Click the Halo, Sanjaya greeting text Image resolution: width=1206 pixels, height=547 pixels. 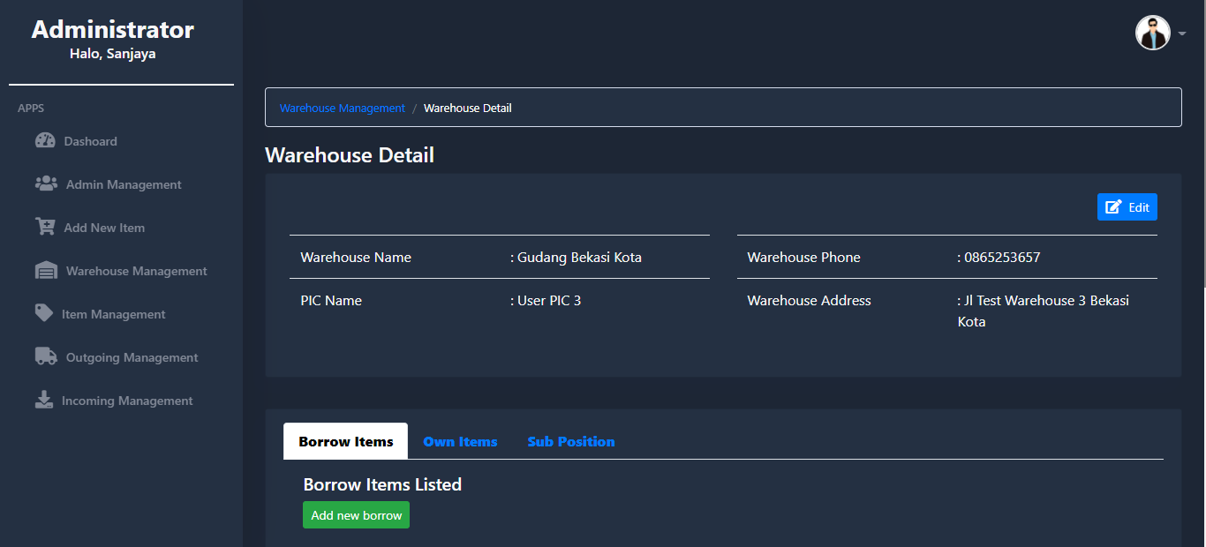tap(112, 54)
